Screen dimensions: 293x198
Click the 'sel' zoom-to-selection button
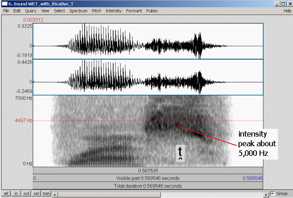(36, 194)
